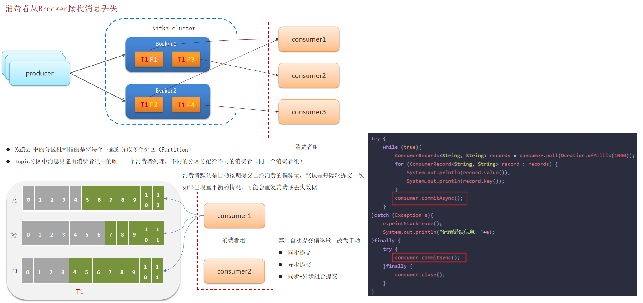The height and width of the screenshot is (303, 643).
Task: Click the P3 partition label
Action: (x=14, y=271)
